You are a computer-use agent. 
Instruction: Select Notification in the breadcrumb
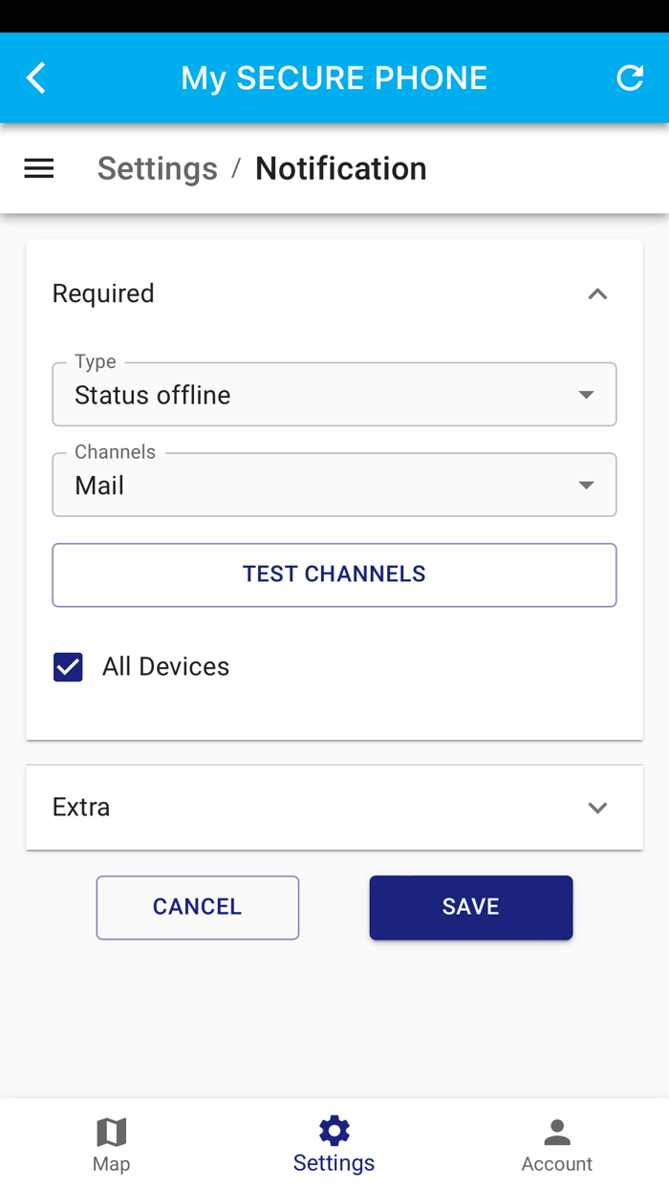[340, 168]
